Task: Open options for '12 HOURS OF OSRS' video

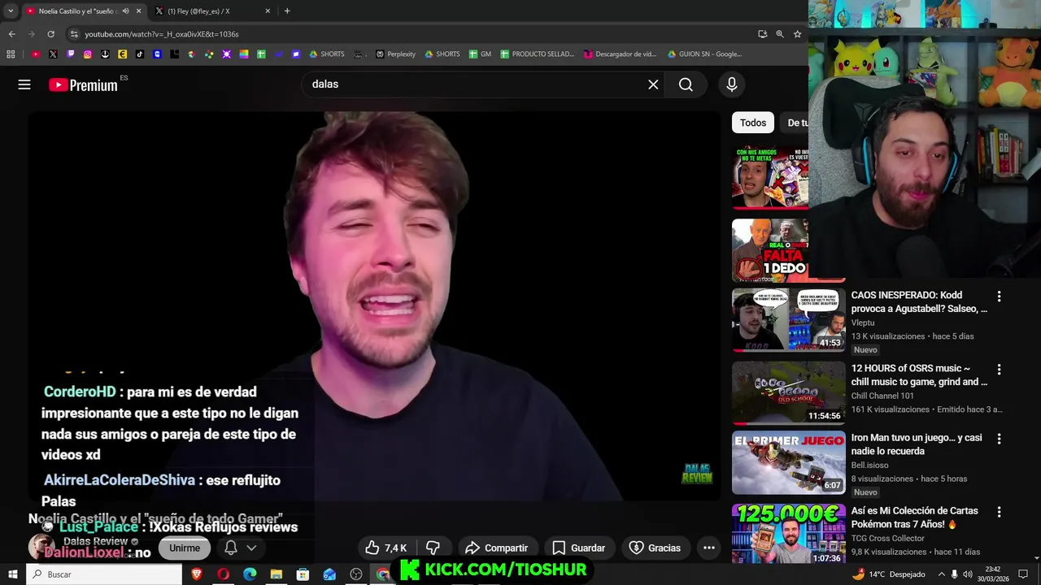Action: (x=999, y=370)
